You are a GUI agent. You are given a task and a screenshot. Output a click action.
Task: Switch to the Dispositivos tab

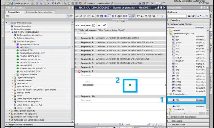click(14, 12)
